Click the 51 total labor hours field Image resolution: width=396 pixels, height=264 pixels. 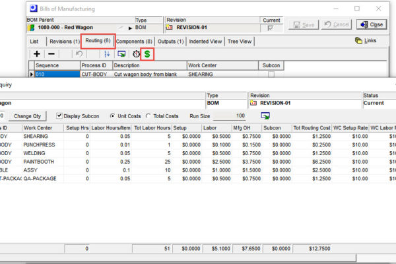click(152, 249)
